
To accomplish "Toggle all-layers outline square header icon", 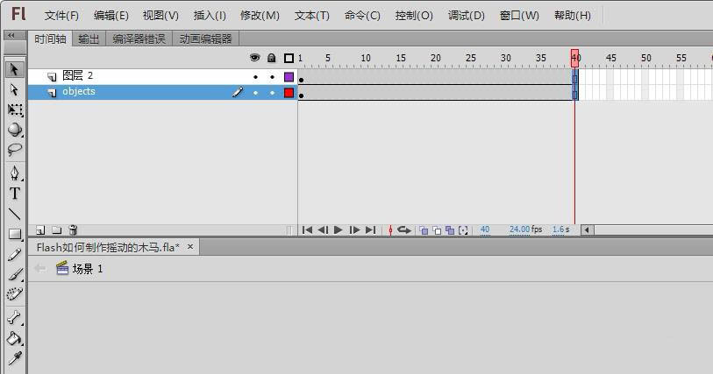I will 289,58.
